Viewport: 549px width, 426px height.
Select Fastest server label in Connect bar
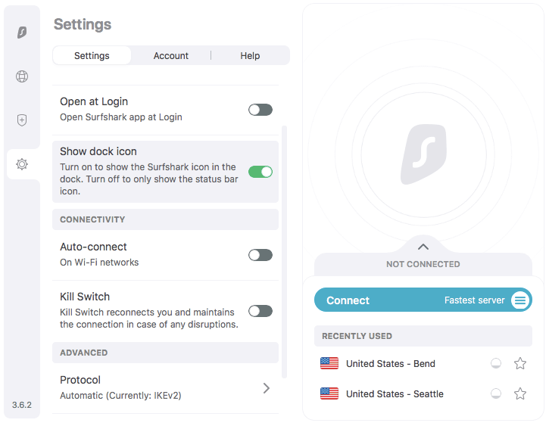pos(475,300)
